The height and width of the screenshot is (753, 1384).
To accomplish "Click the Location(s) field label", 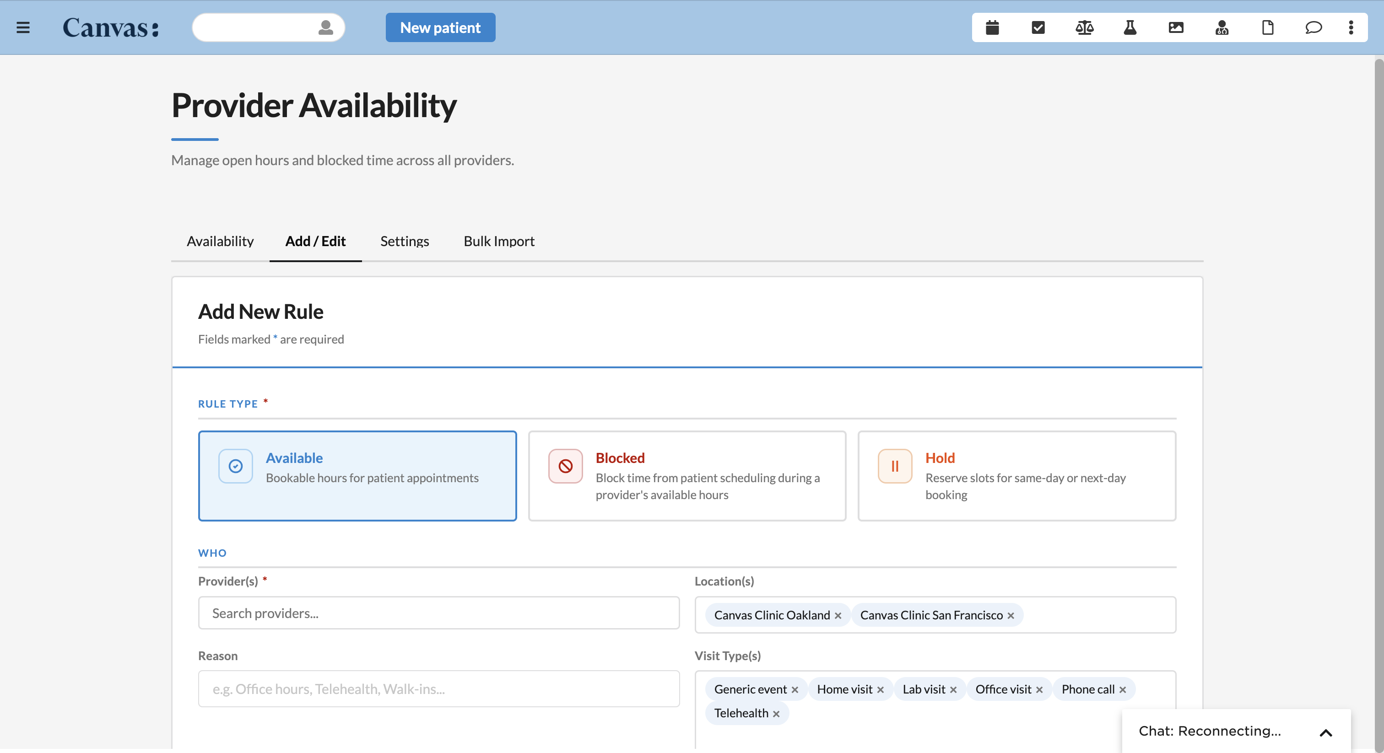I will [724, 581].
